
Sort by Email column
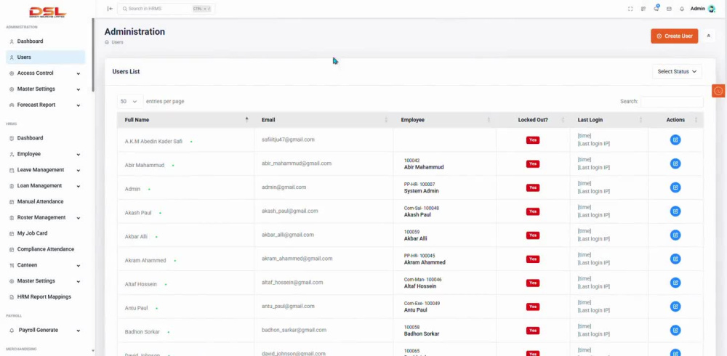tap(324, 120)
